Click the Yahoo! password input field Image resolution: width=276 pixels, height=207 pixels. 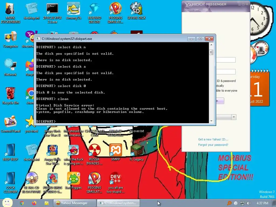pos(226,72)
